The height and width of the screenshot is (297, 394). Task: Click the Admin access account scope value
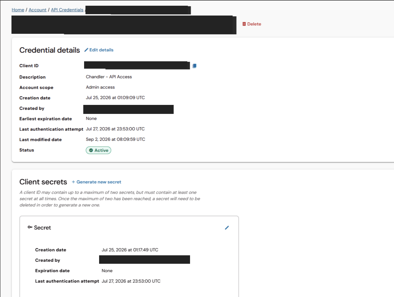(100, 87)
